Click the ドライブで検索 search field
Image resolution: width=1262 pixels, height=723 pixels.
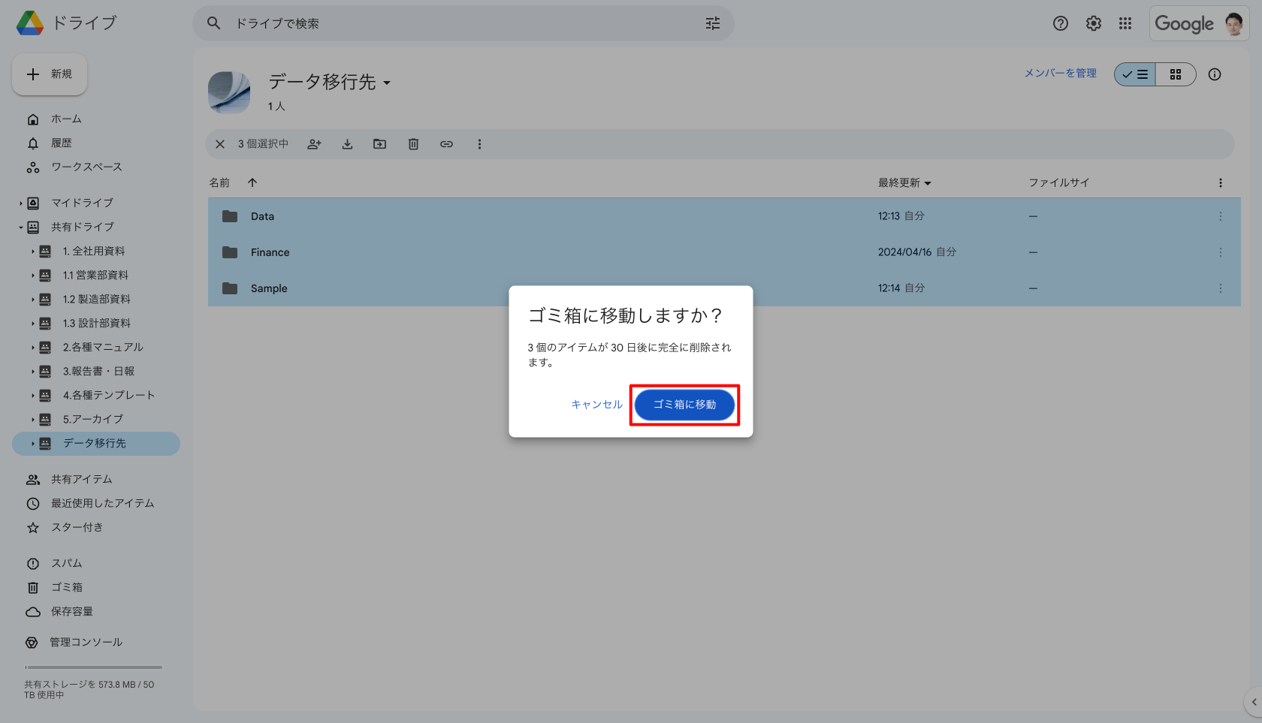tap(451, 23)
